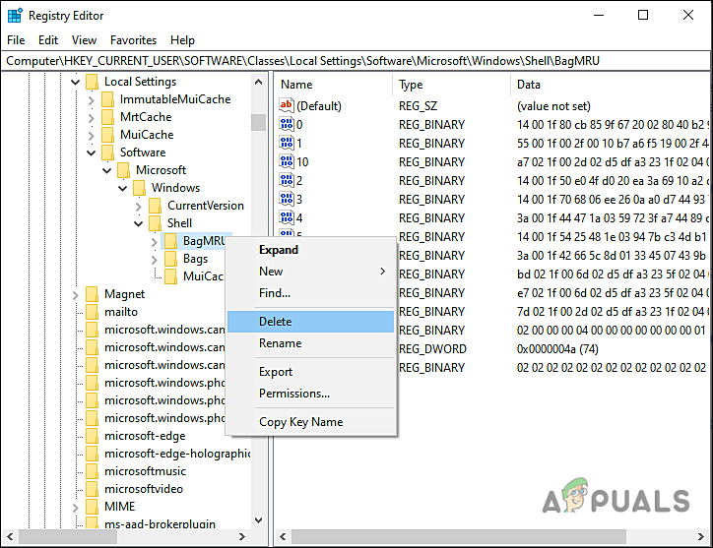Expand the Magnet node arrow
This screenshot has width=713, height=548.
click(76, 295)
